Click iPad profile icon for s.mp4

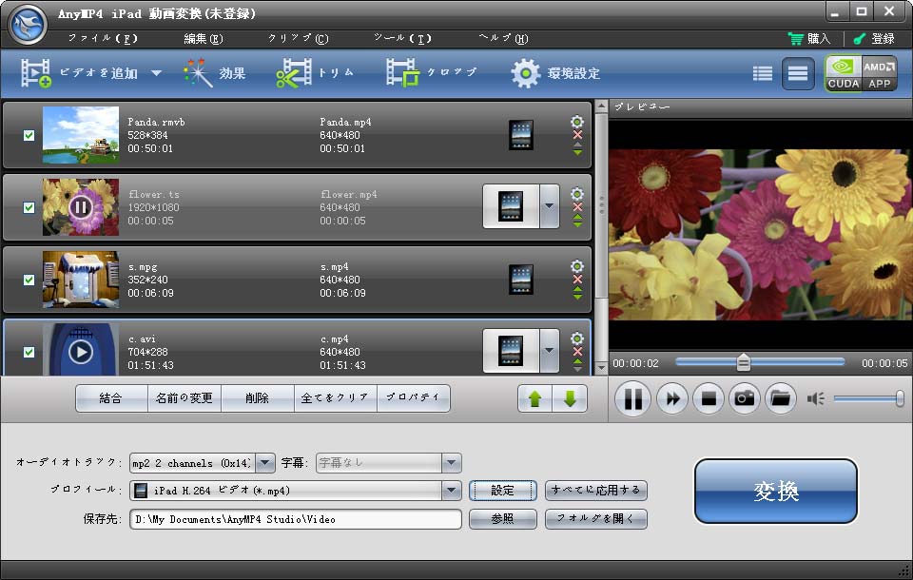click(520, 280)
